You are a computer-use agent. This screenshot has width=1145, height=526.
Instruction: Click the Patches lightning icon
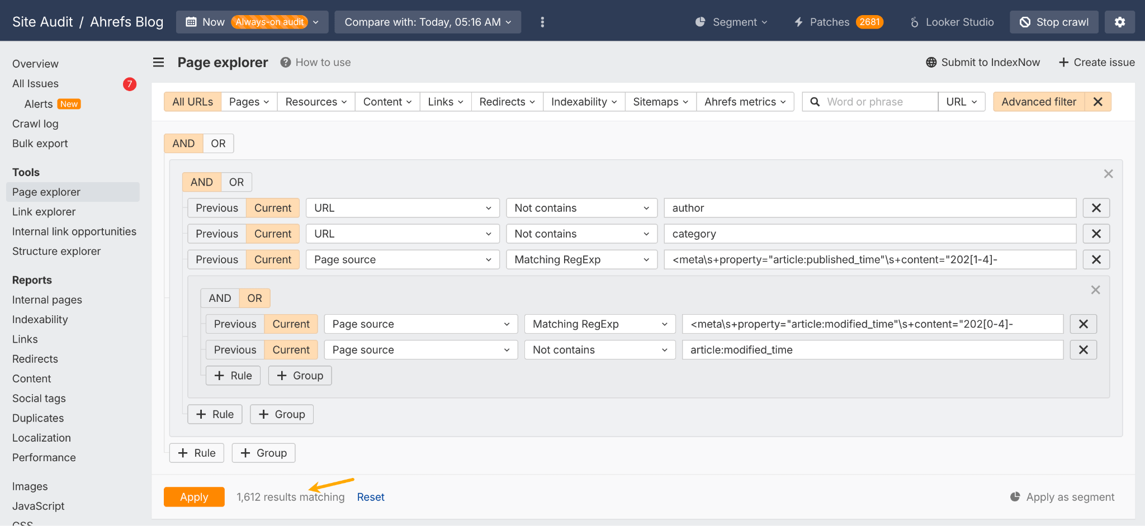(x=798, y=22)
